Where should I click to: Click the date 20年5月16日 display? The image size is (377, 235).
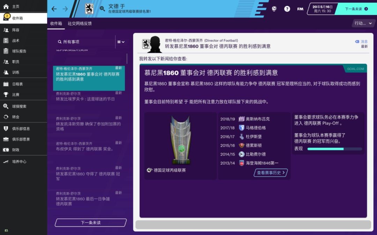[x=323, y=7]
